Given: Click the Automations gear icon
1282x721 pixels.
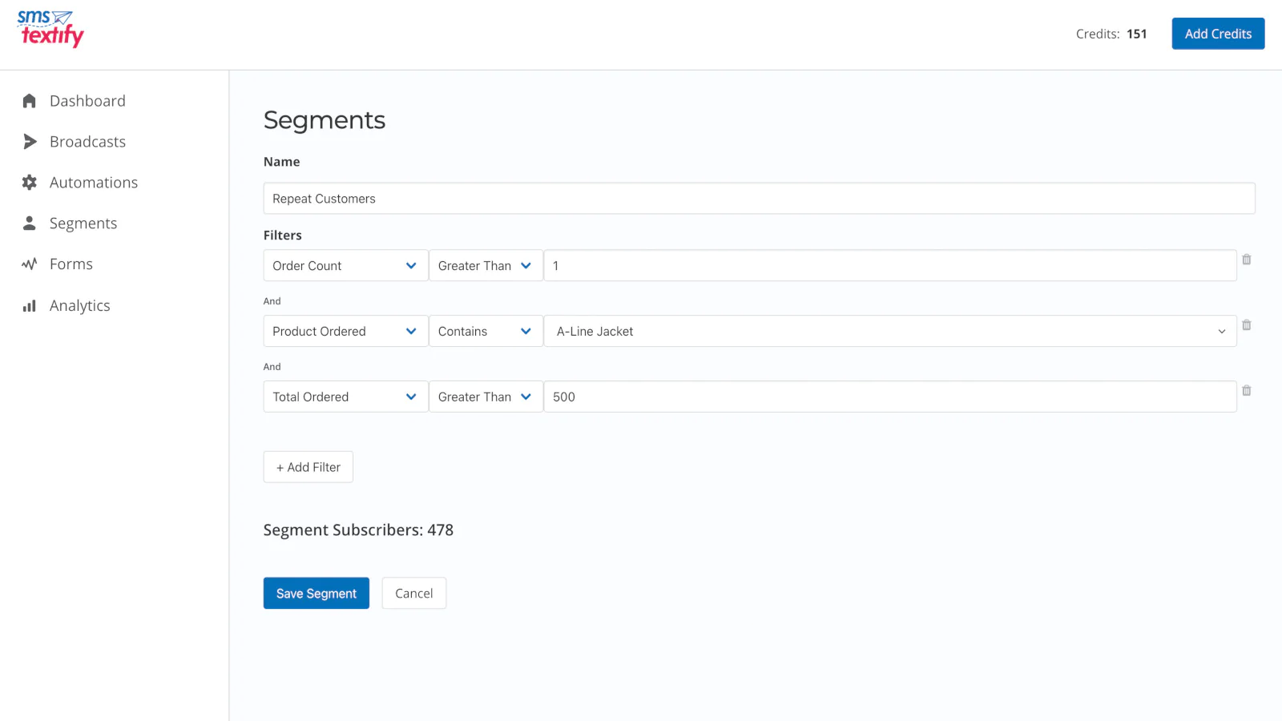Looking at the screenshot, I should pos(30,183).
